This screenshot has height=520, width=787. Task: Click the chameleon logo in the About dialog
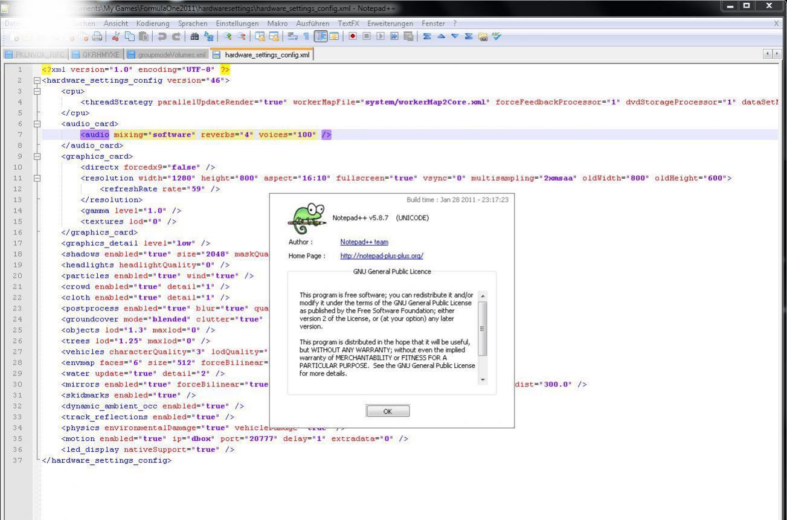[306, 219]
